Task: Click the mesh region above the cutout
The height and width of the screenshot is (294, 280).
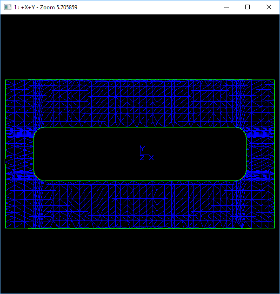Action: (140, 103)
